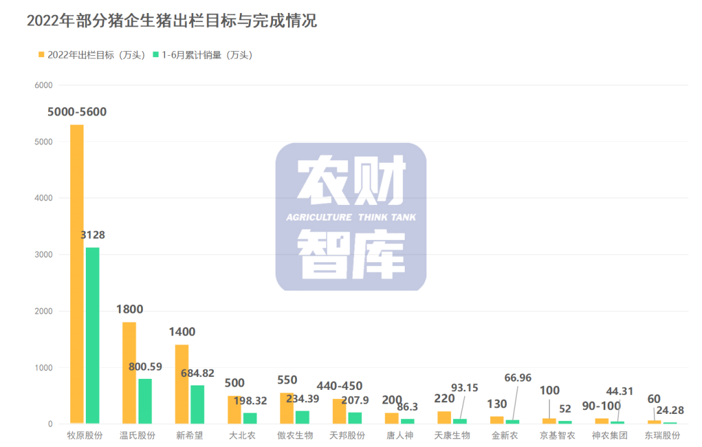Click the legend label 1-6月累计销量（万头）
The image size is (702, 447).
pos(207,55)
